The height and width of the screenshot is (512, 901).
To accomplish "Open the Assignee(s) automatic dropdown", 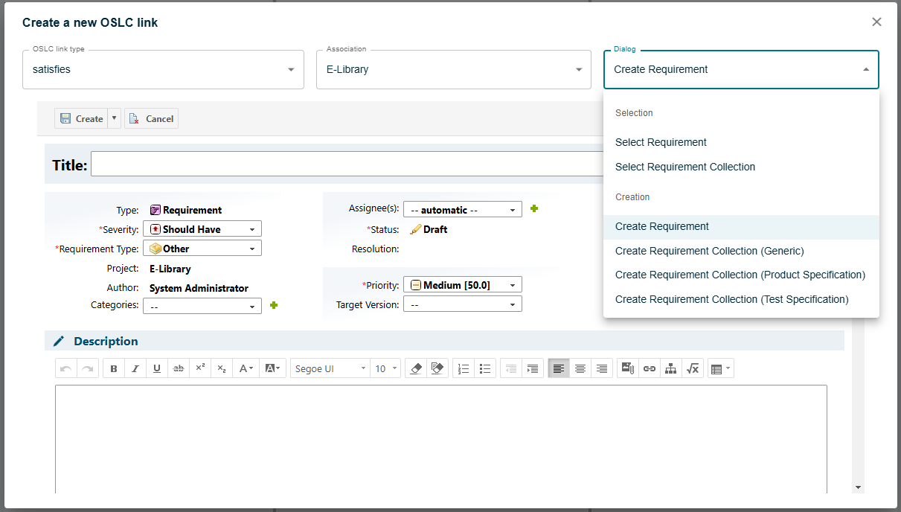I will (x=463, y=210).
